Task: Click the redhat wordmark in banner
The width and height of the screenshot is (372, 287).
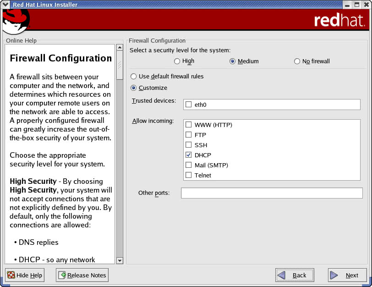Action: coord(339,21)
